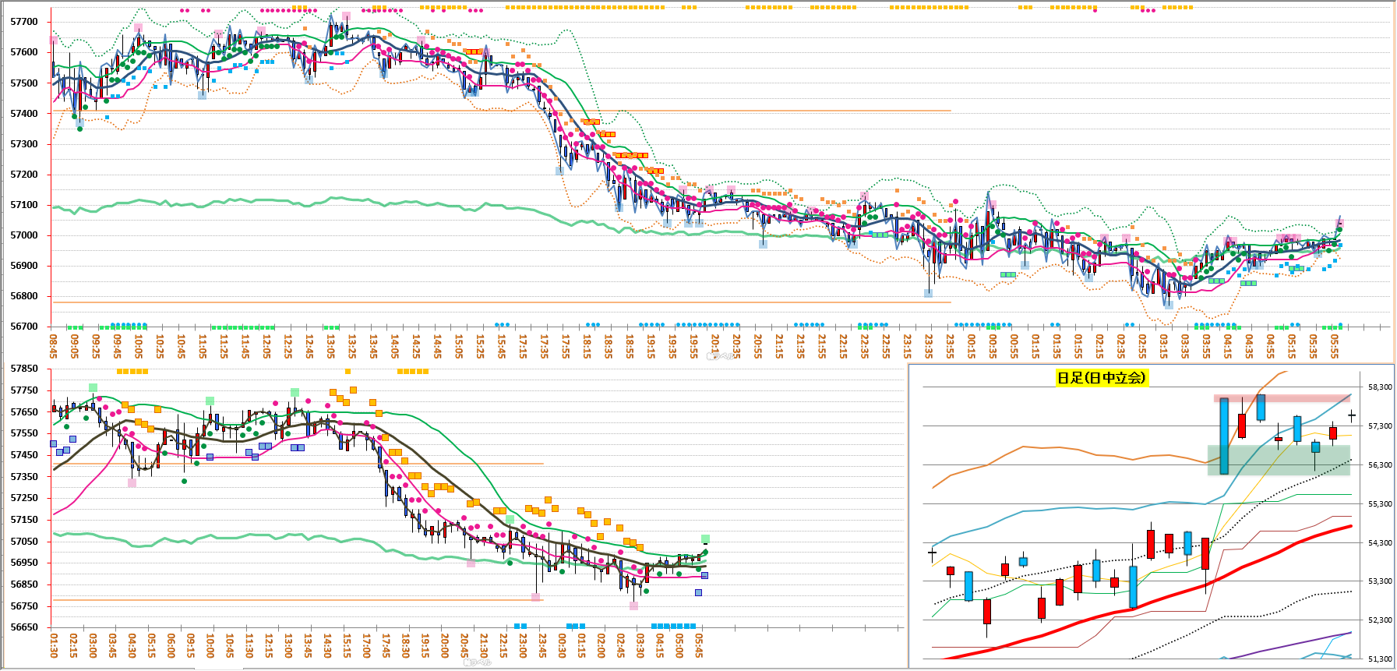Click the black cross marker at daily chart right edge

(x=1352, y=416)
